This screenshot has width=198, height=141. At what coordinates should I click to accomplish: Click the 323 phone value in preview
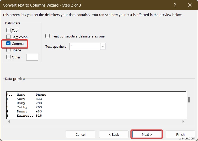coord(39,99)
